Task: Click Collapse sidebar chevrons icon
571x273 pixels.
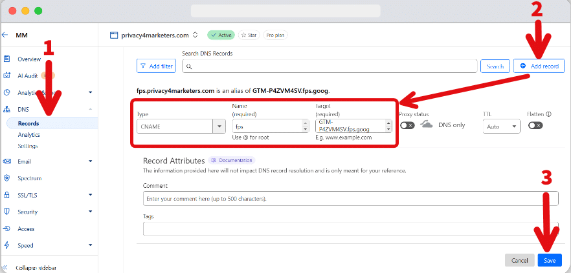Action: (5, 268)
